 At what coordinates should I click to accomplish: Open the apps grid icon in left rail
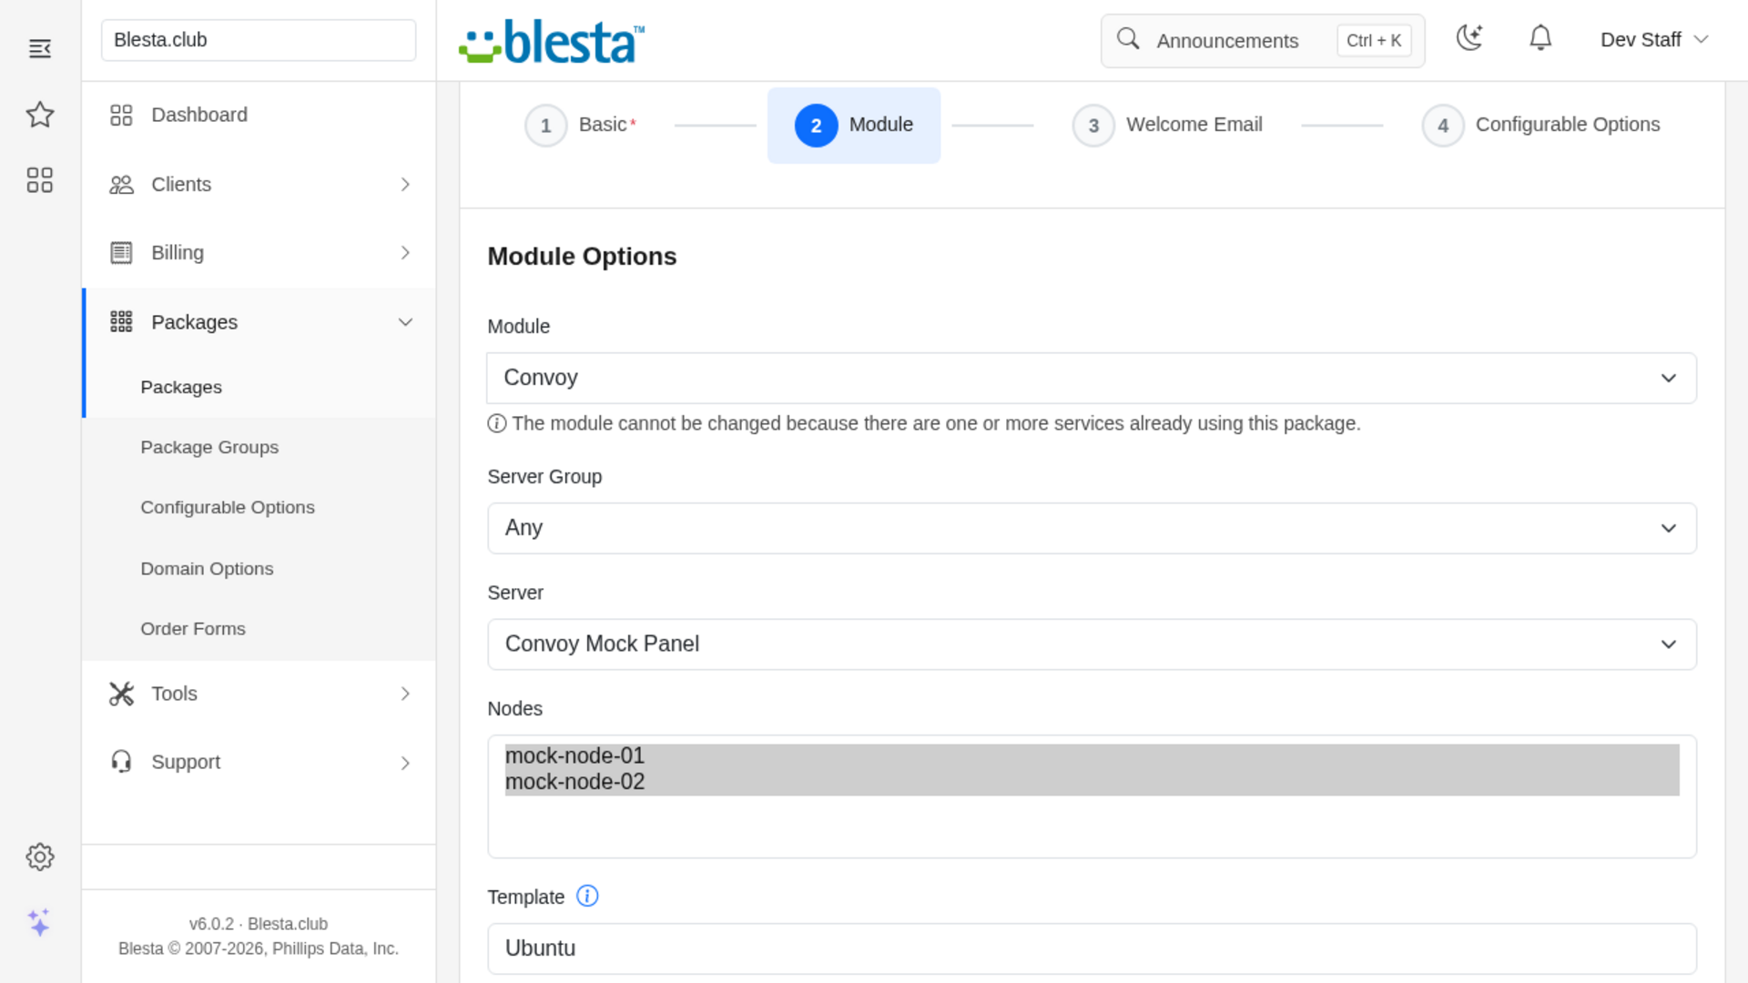pyautogui.click(x=40, y=180)
